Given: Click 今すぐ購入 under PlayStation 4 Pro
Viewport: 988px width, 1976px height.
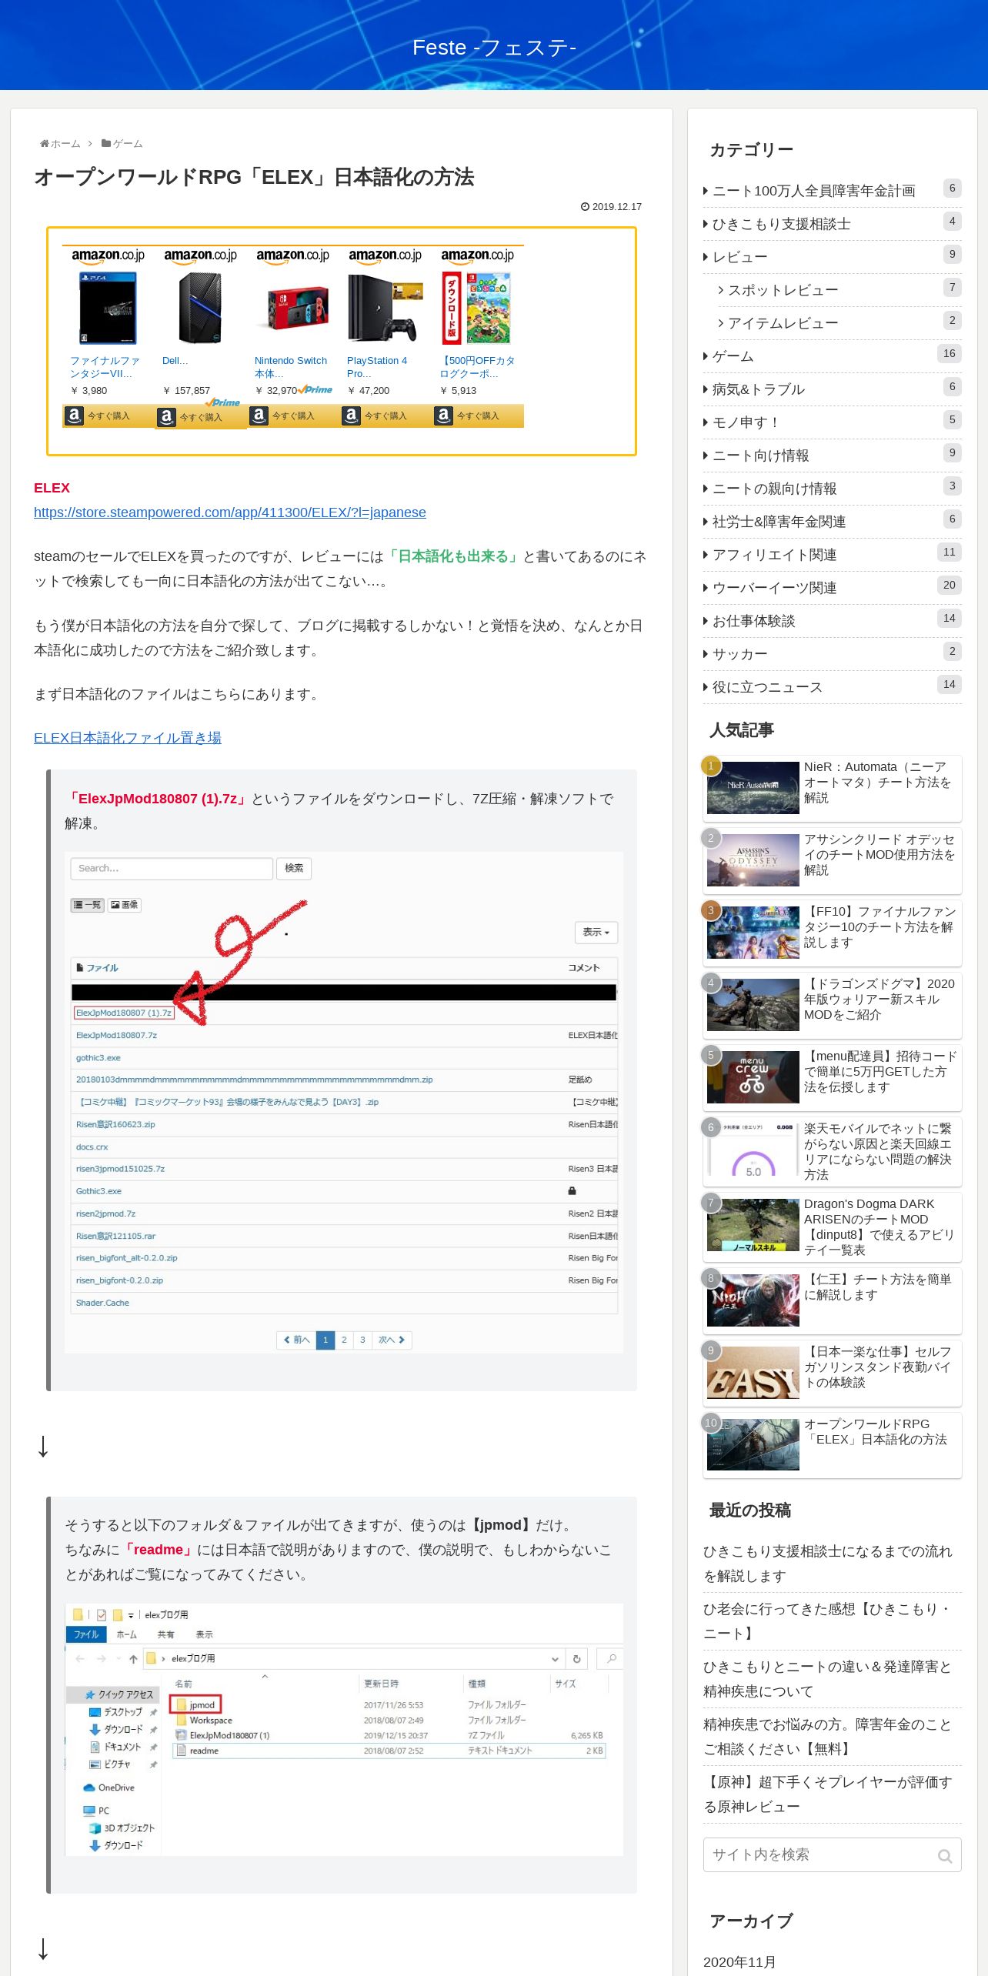Looking at the screenshot, I should 386,416.
